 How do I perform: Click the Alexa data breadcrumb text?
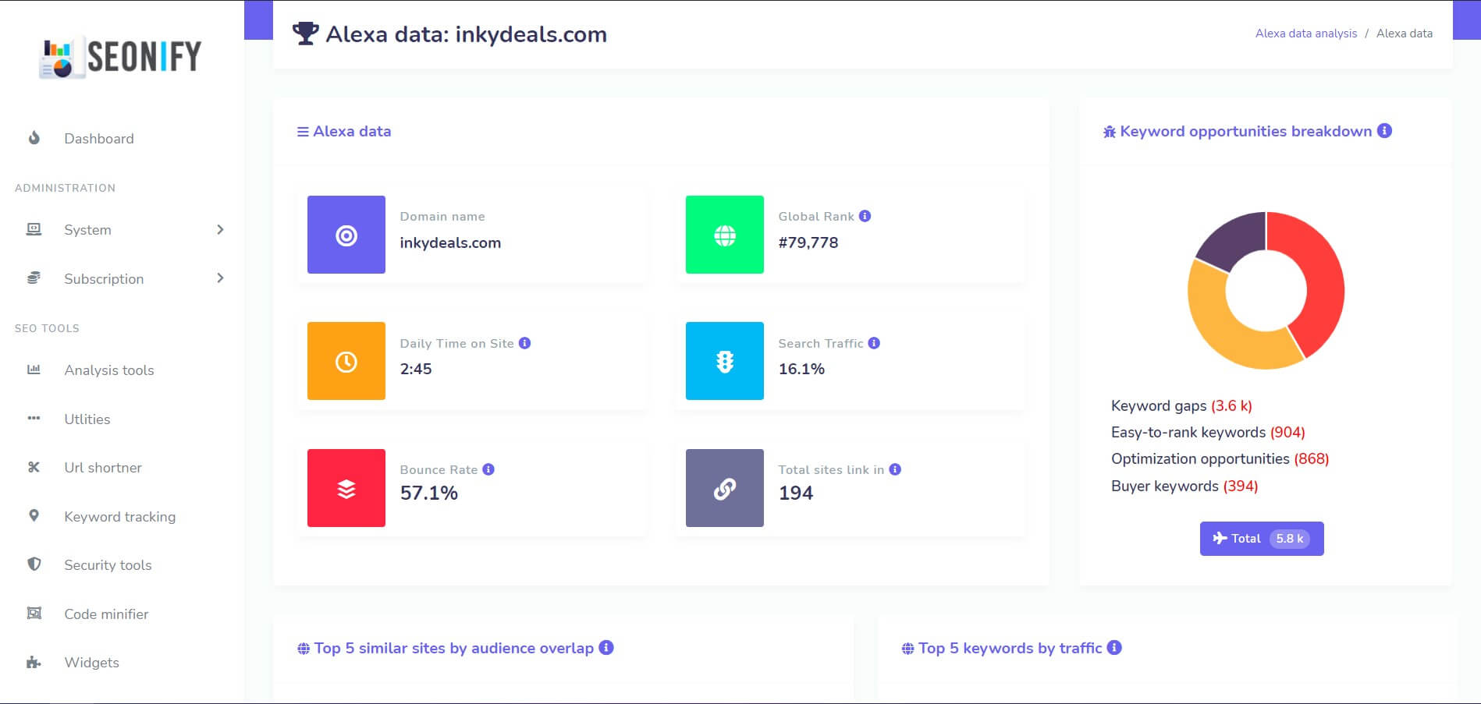point(1405,34)
